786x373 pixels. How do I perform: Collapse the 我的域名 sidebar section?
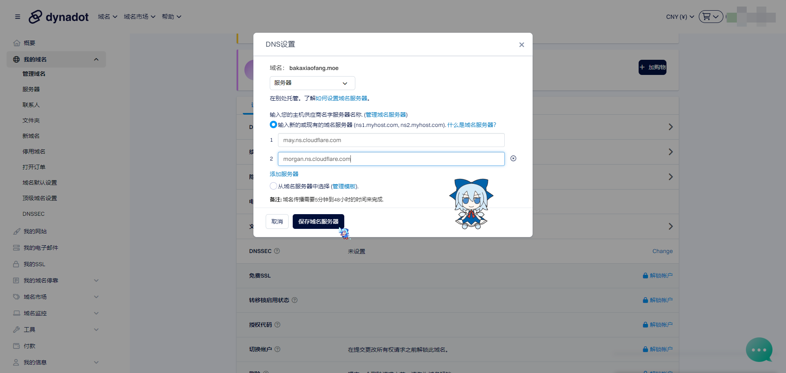(x=96, y=59)
